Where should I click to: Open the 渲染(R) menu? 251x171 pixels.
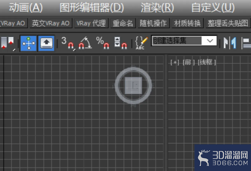158,8
